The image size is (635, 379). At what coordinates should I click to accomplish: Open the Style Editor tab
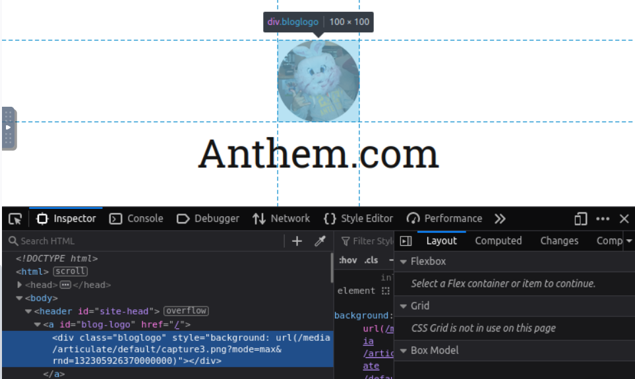point(359,219)
